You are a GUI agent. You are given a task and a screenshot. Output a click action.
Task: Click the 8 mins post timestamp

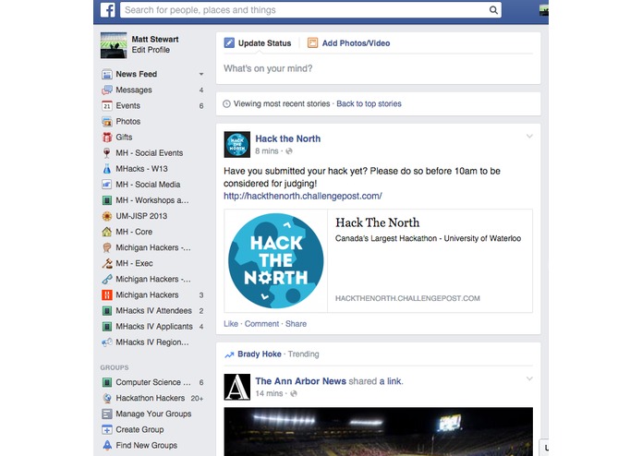pos(267,151)
